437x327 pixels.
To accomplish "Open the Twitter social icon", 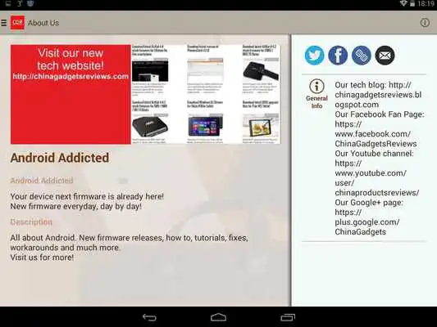I will 314,56.
